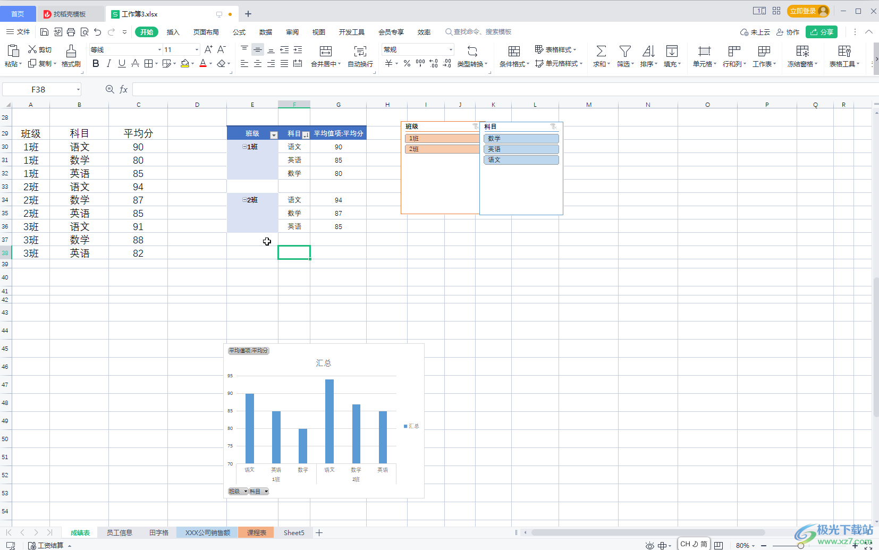Screen dimensions: 879x550
Task: Switch to the 数据 ribbon tab
Action: (x=266, y=32)
